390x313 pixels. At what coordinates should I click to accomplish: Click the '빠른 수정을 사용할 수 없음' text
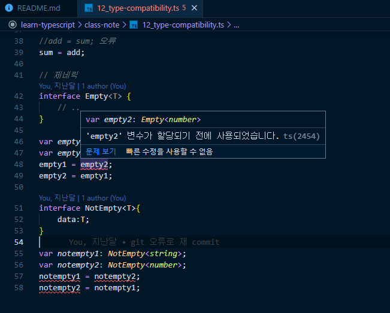click(x=170, y=151)
